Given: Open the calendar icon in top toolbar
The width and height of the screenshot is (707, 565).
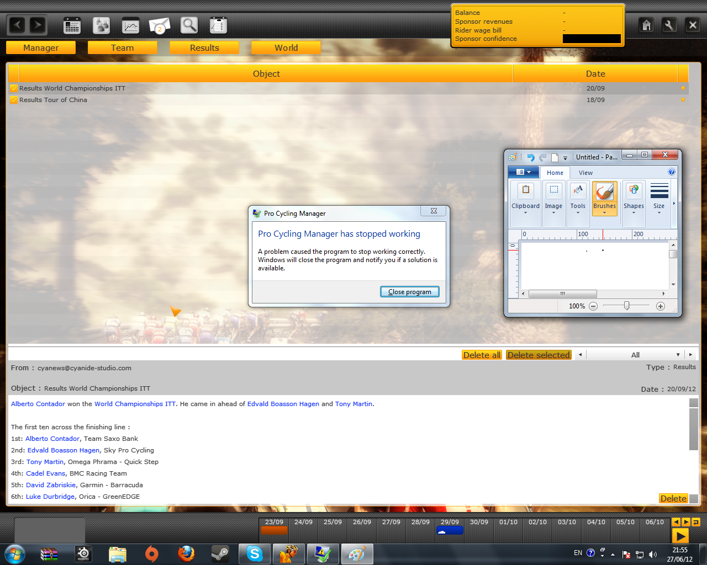Looking at the screenshot, I should click(72, 25).
